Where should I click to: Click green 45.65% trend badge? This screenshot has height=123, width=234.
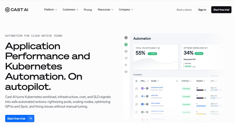[x=152, y=54]
